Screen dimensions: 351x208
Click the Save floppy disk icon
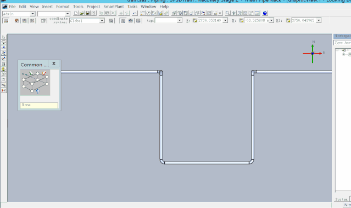87,13
